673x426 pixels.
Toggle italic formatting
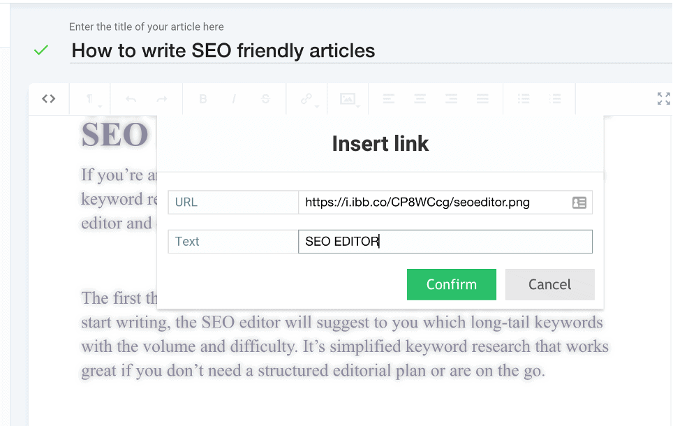pyautogui.click(x=234, y=98)
